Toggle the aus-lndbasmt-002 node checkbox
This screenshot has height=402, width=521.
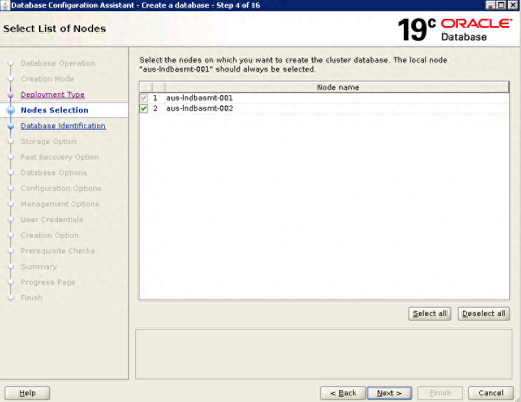(x=143, y=108)
